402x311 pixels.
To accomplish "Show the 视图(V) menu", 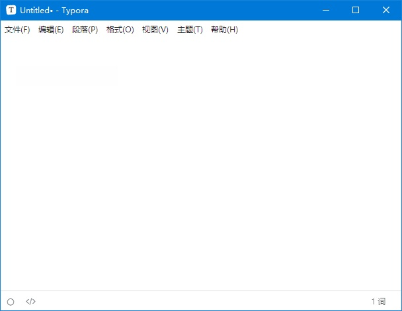I will coord(155,30).
